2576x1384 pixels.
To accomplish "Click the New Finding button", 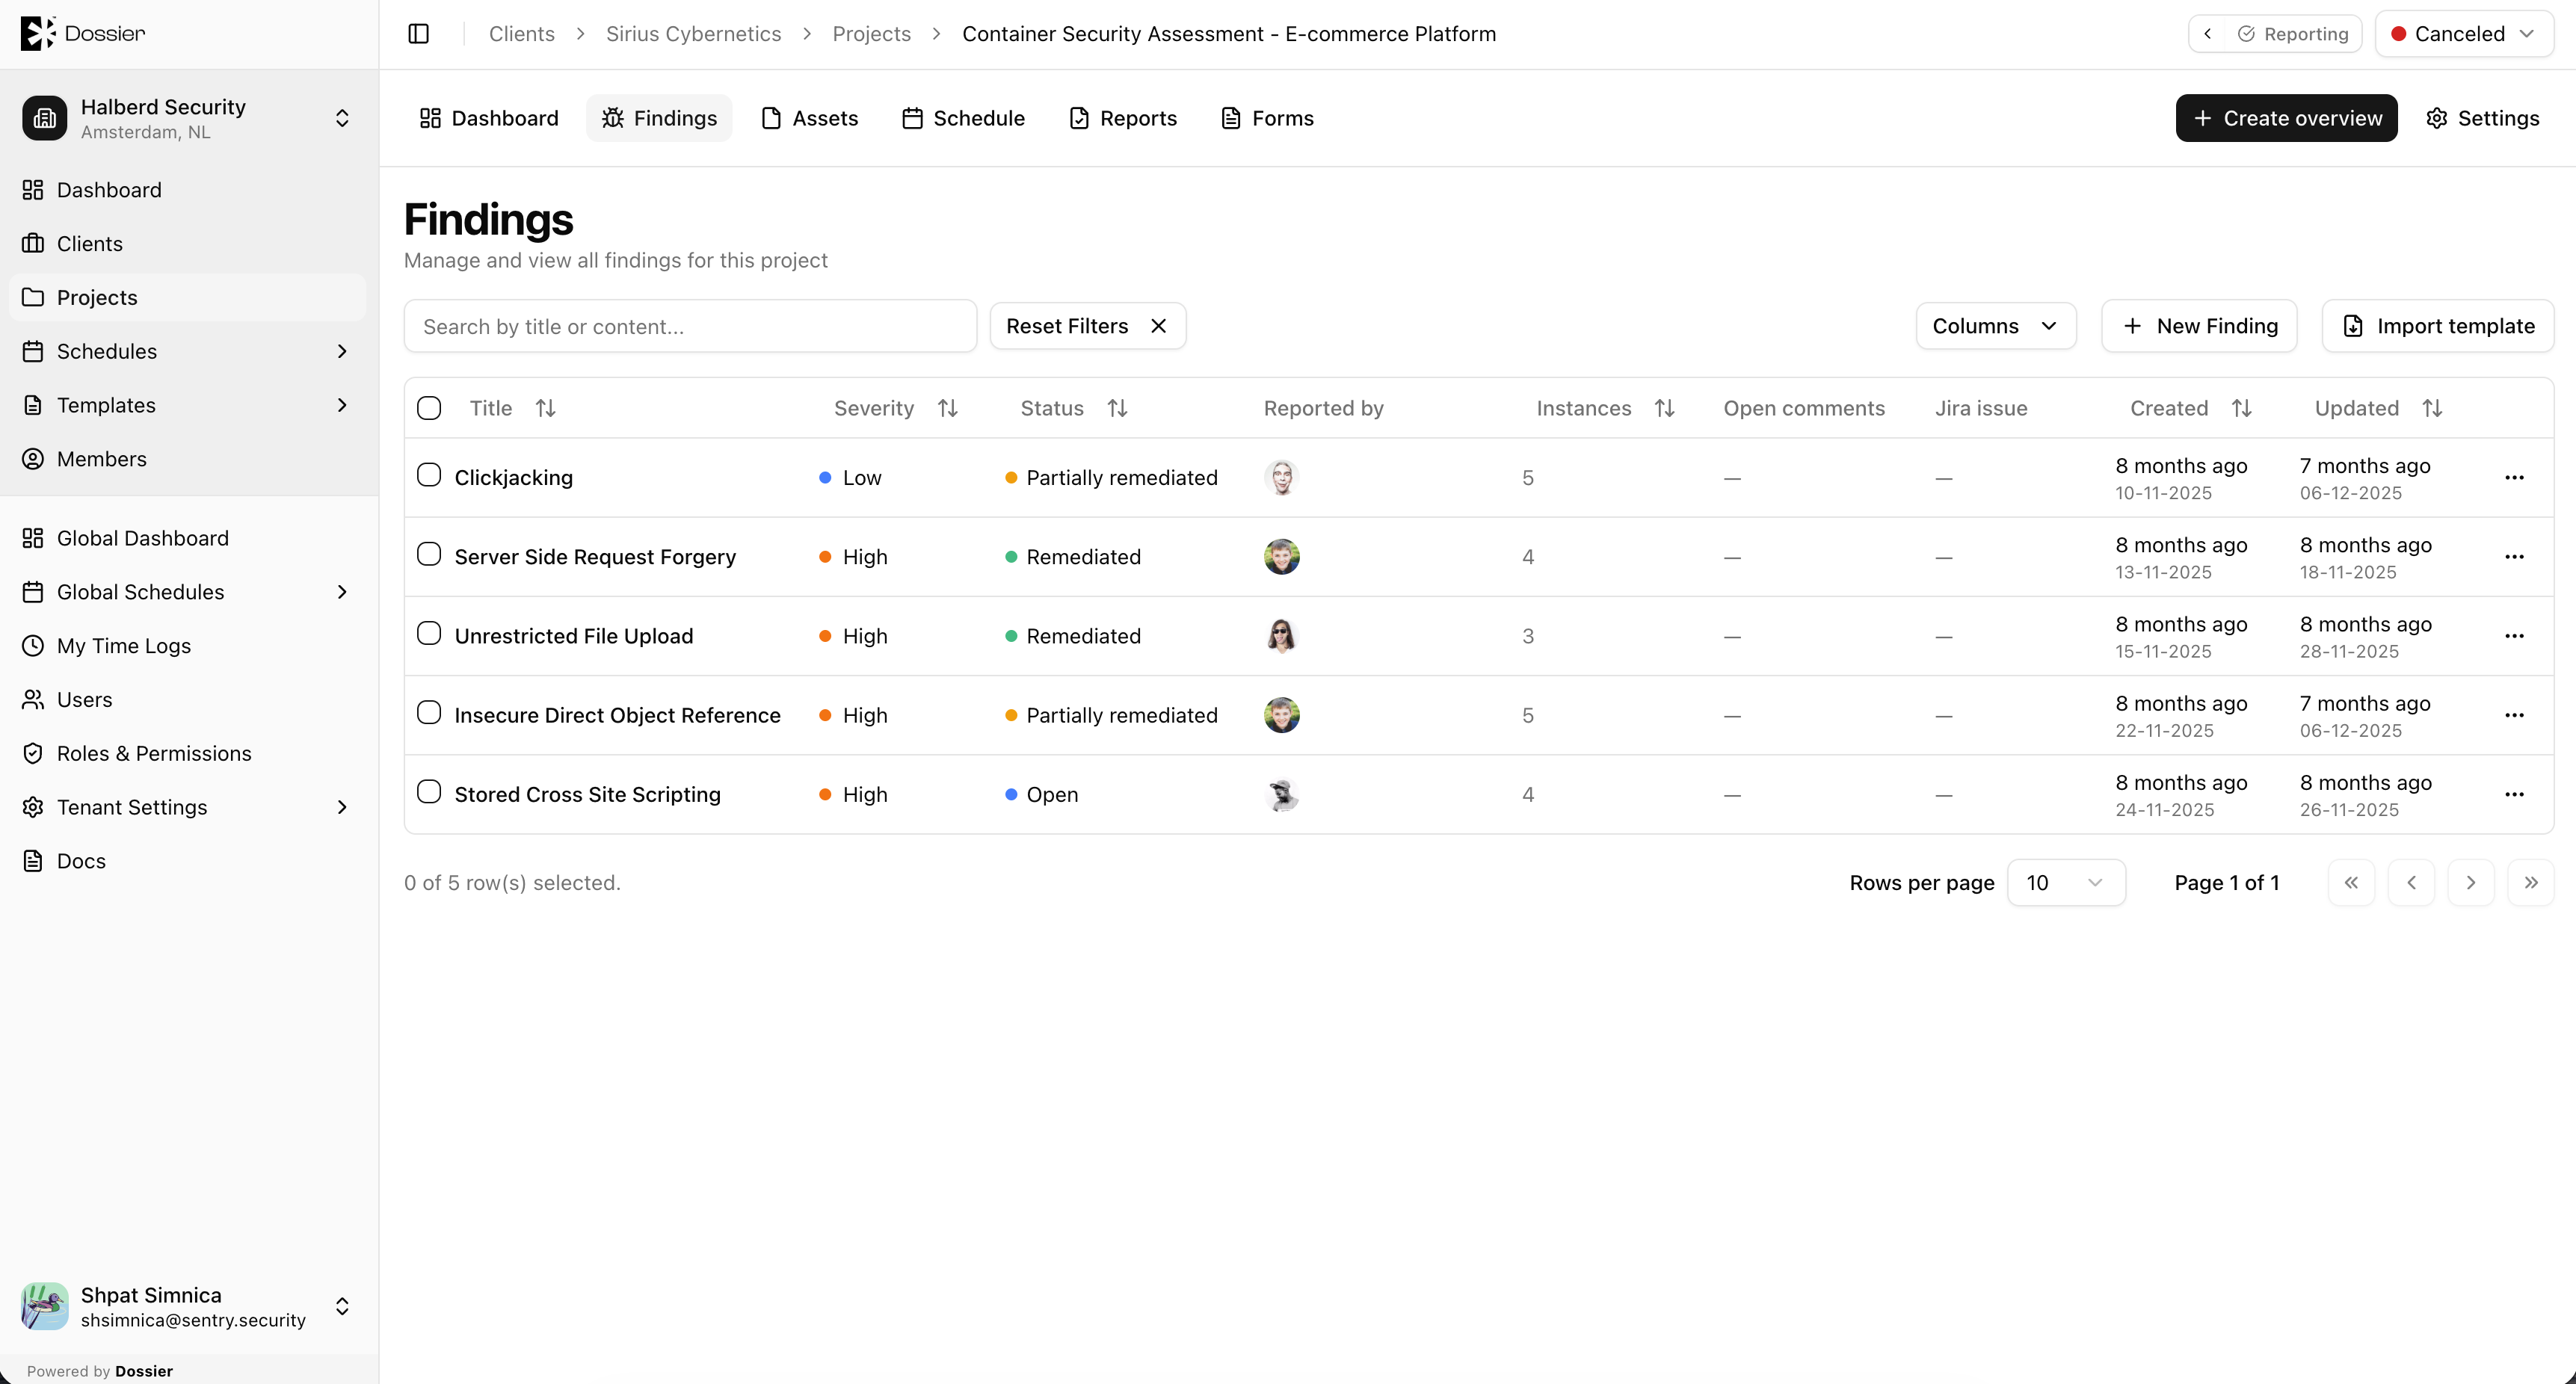I will (2199, 326).
